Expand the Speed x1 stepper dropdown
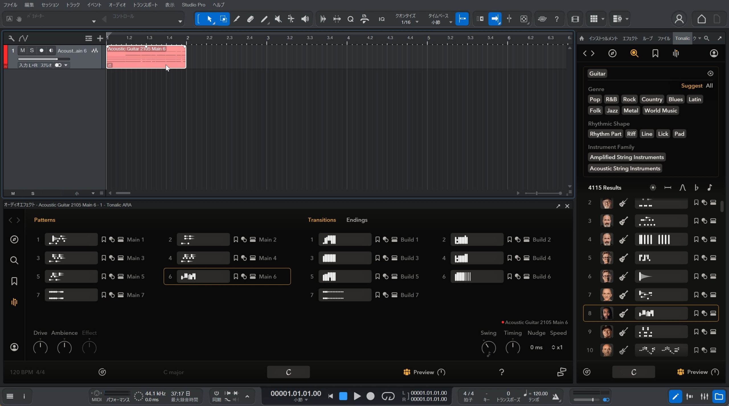Viewport: 729px width, 406px height. (x=557, y=347)
